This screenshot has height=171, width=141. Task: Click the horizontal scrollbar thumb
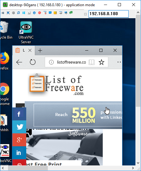[28, 168]
